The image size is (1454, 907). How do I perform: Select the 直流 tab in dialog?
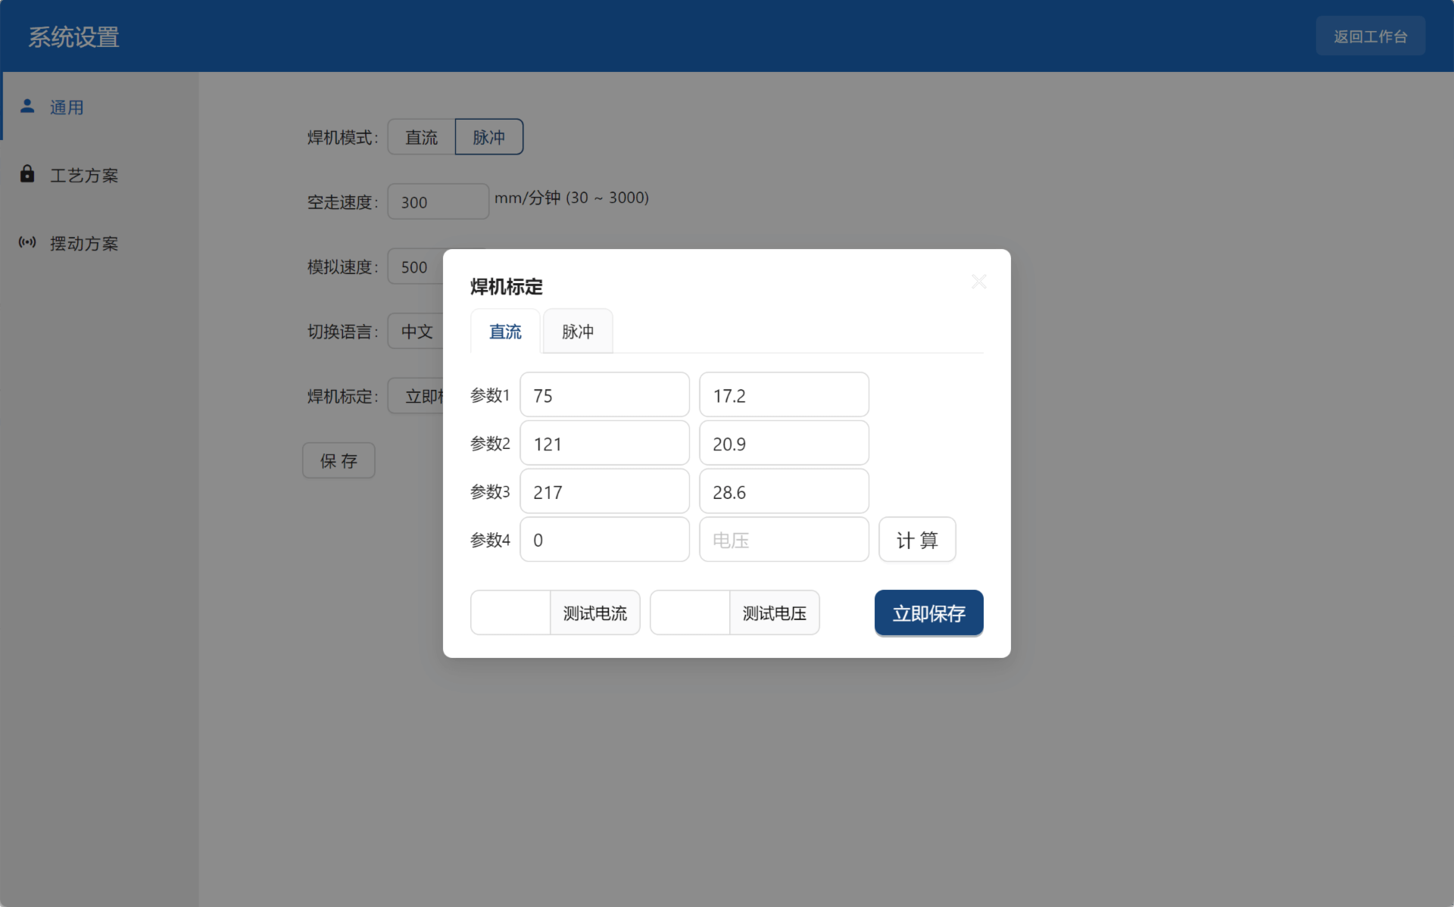505,332
